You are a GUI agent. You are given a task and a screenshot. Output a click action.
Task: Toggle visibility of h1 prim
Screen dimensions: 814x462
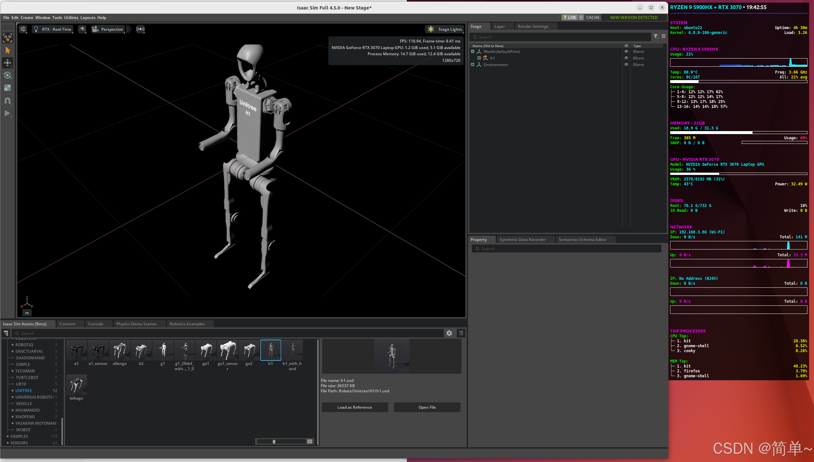[x=626, y=58]
